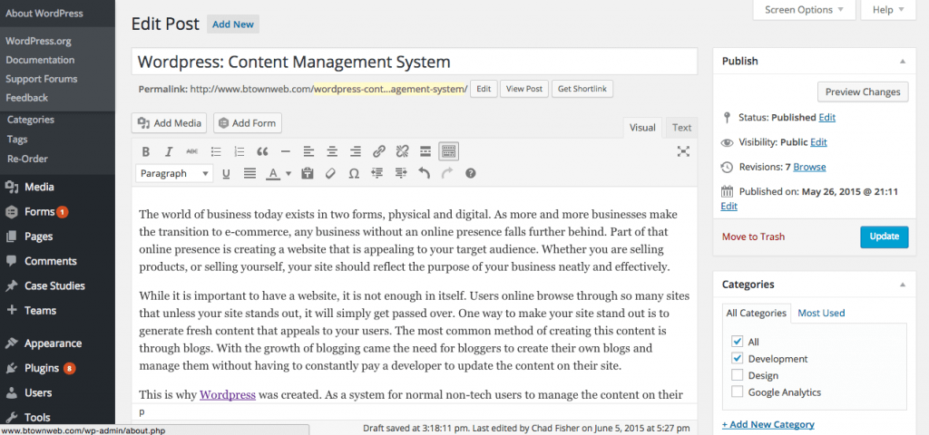Insert or edit link
The image size is (929, 435).
point(379,152)
